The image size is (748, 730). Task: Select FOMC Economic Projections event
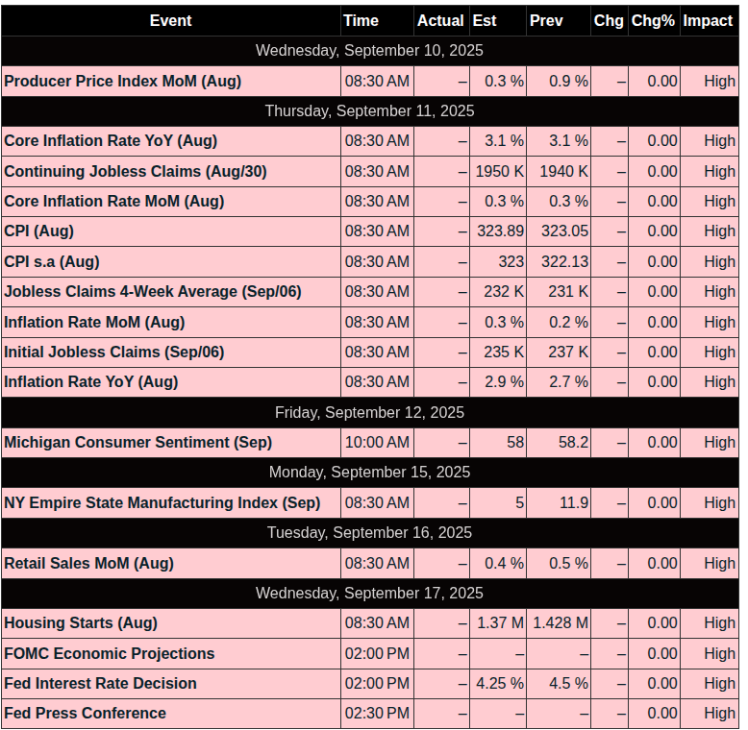(110, 654)
